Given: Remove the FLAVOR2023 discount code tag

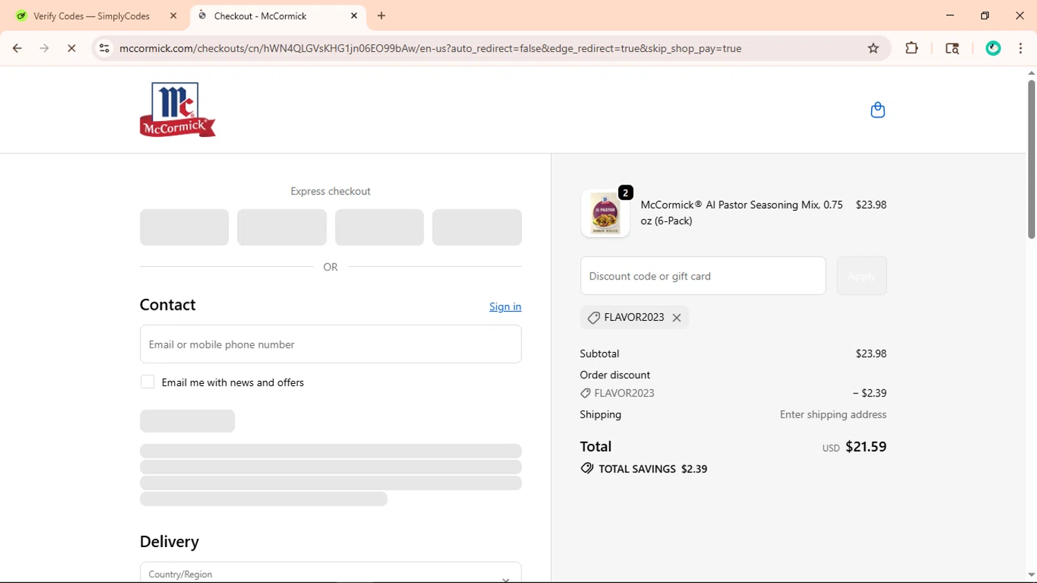Looking at the screenshot, I should (677, 317).
